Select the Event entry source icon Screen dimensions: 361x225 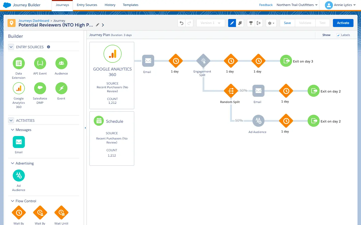61,88
